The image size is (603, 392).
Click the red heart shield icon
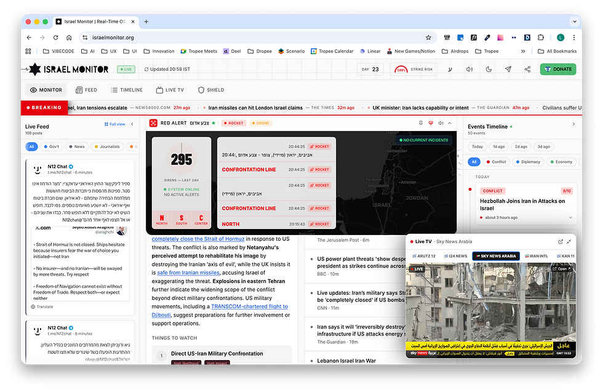click(431, 123)
